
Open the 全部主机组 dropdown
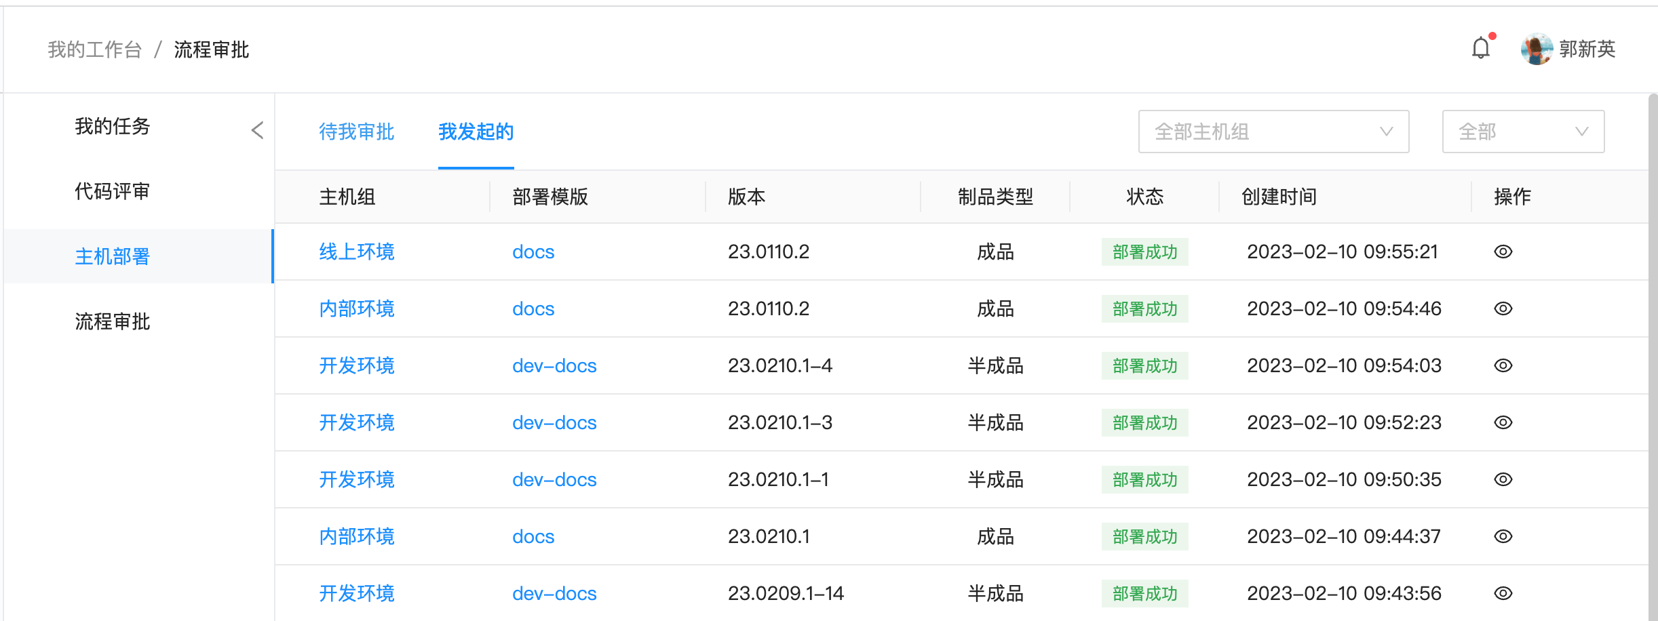[1273, 132]
